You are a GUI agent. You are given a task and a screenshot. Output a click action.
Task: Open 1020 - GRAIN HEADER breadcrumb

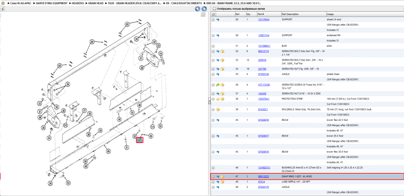tap(135, 3)
